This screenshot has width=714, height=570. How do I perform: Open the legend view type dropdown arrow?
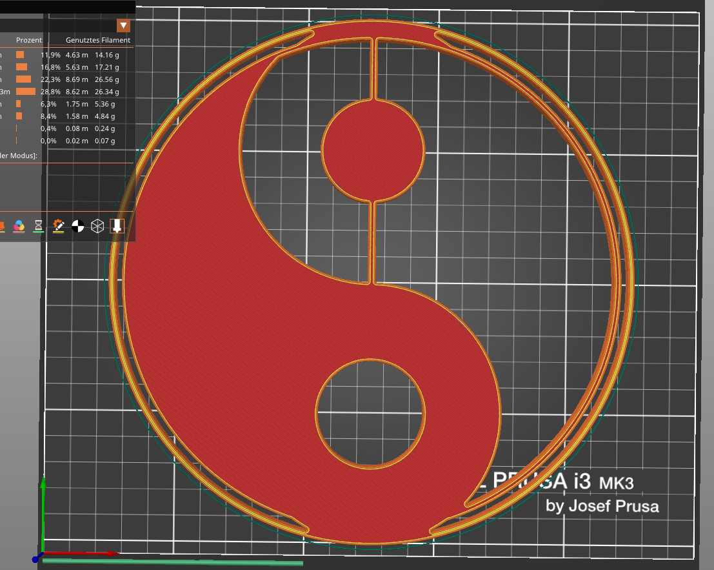coord(123,26)
